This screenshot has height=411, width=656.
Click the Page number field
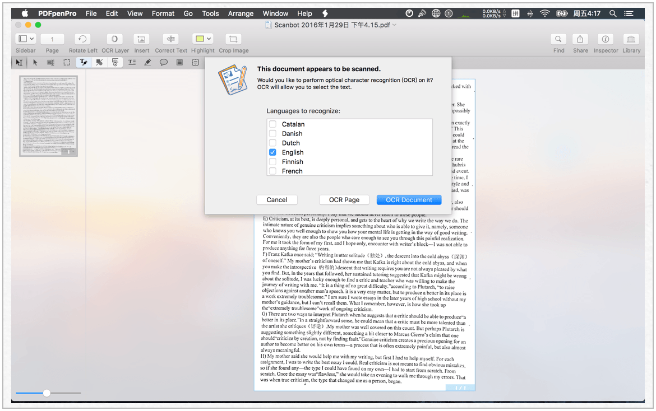52,39
